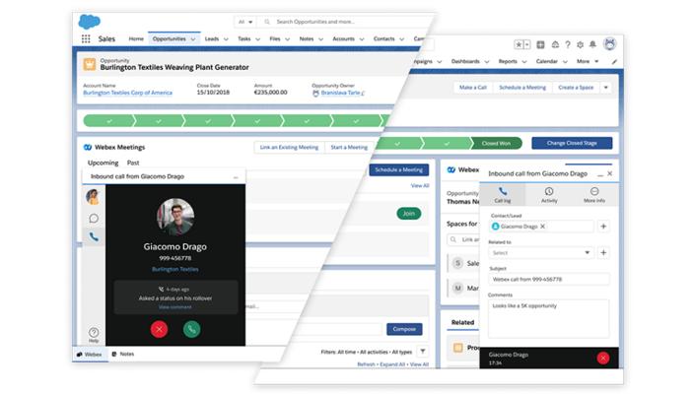Open the Help question mark icon
This screenshot has width=694, height=394.
(568, 44)
